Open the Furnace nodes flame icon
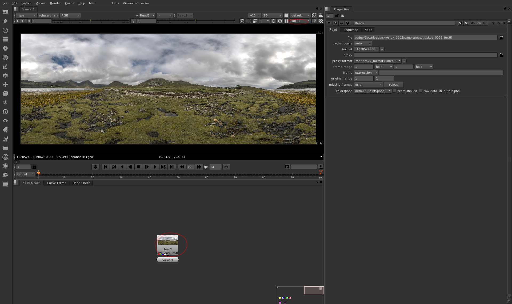This screenshot has height=304, width=512. (5, 157)
